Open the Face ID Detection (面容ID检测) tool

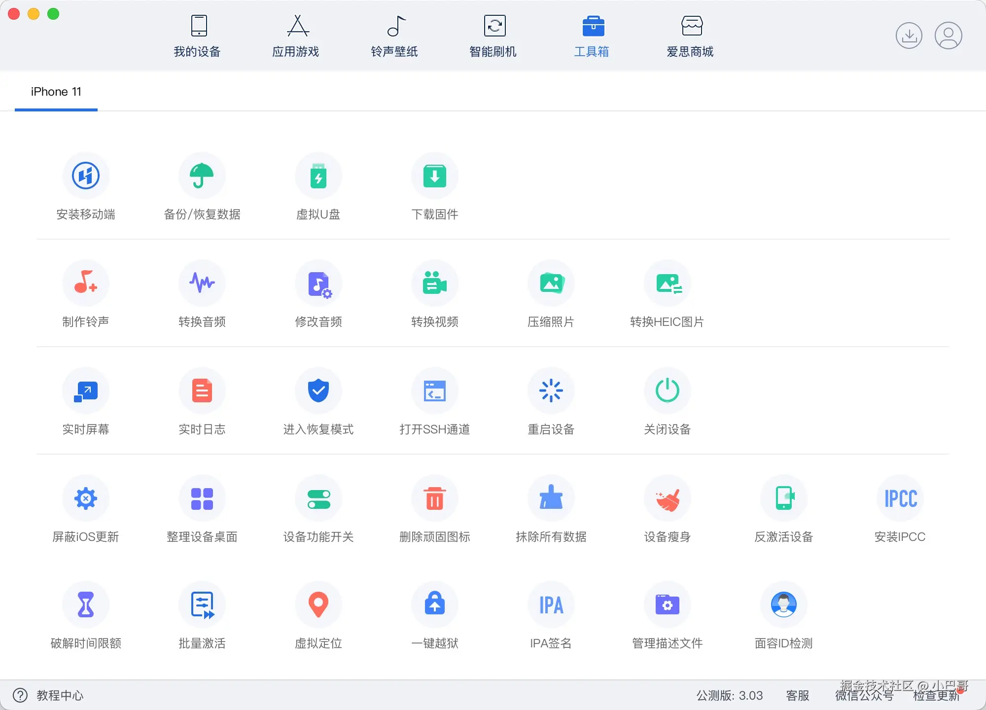[x=783, y=604]
